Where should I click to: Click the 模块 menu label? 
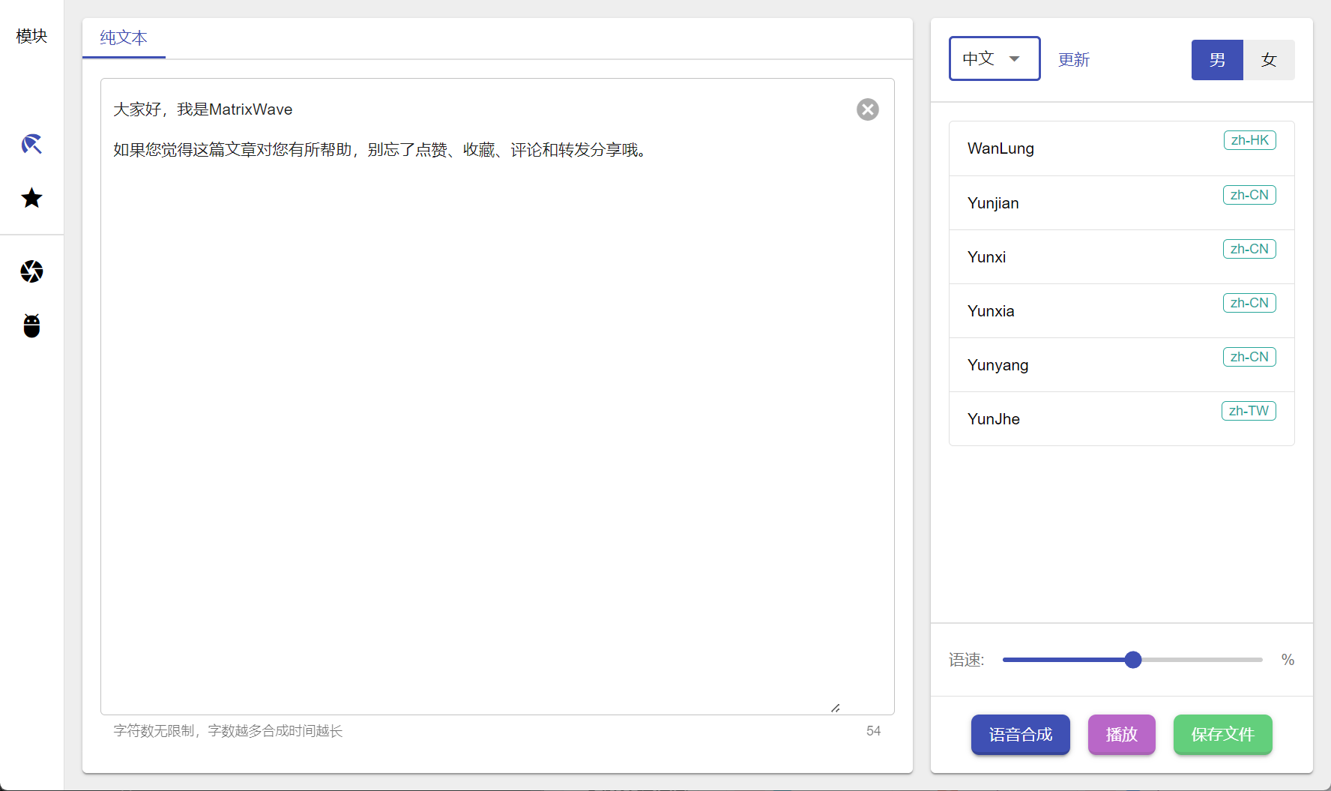coord(31,35)
